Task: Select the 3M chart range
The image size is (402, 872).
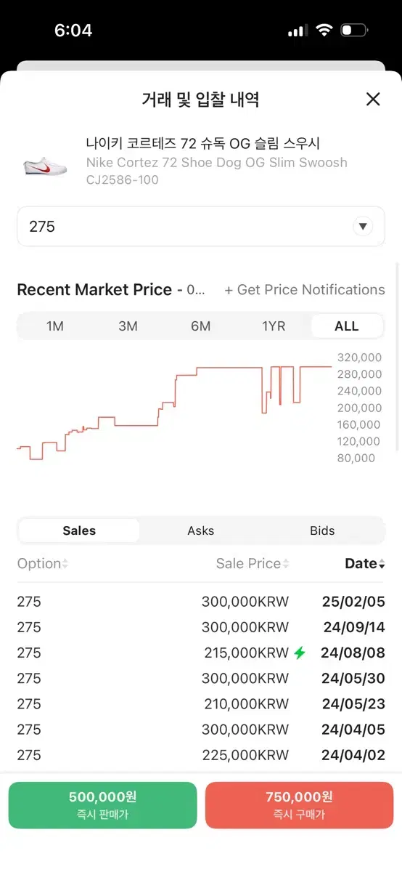Action: pos(128,326)
